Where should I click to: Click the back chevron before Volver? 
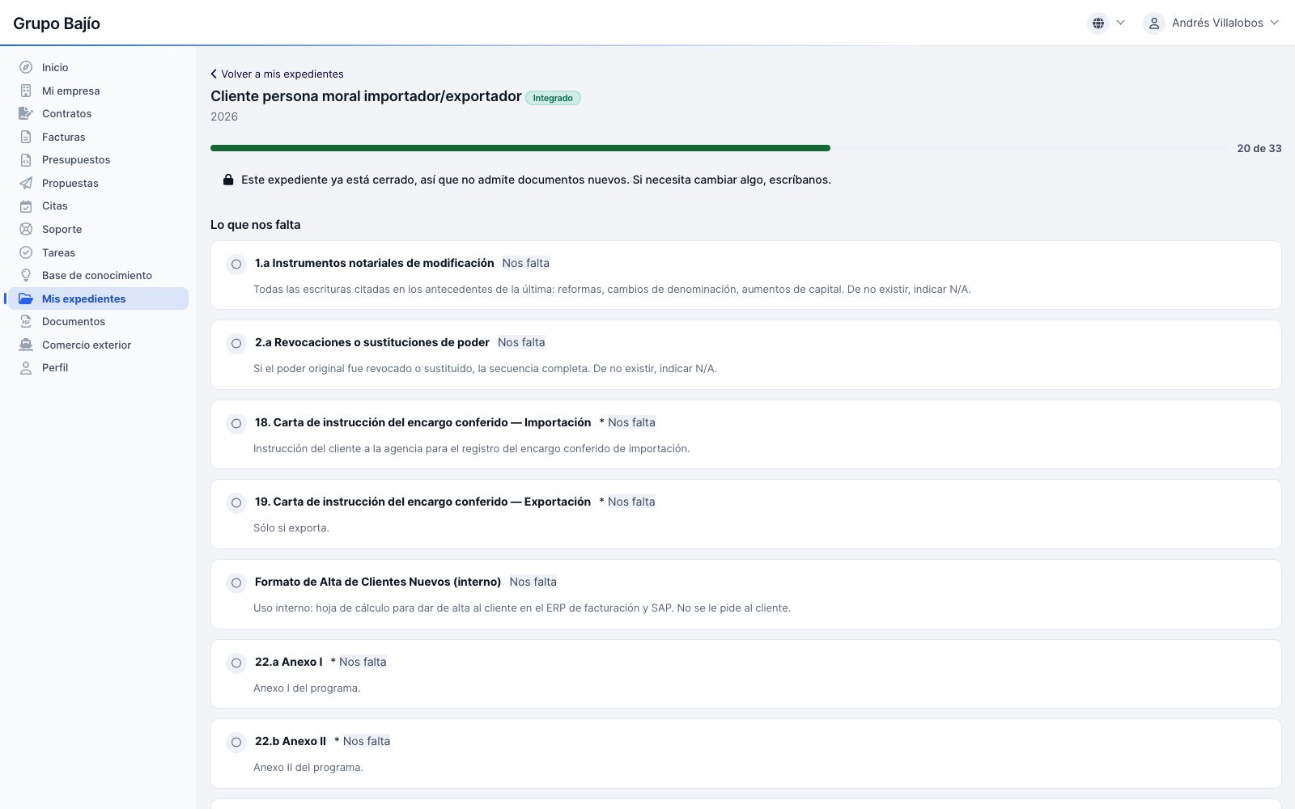coord(214,74)
